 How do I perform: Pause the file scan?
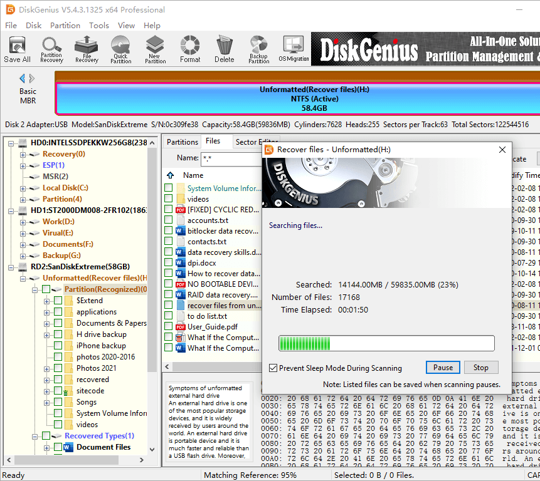point(443,368)
